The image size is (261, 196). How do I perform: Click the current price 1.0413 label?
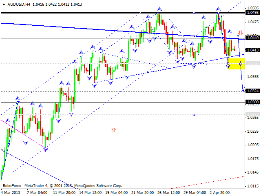click(x=253, y=50)
